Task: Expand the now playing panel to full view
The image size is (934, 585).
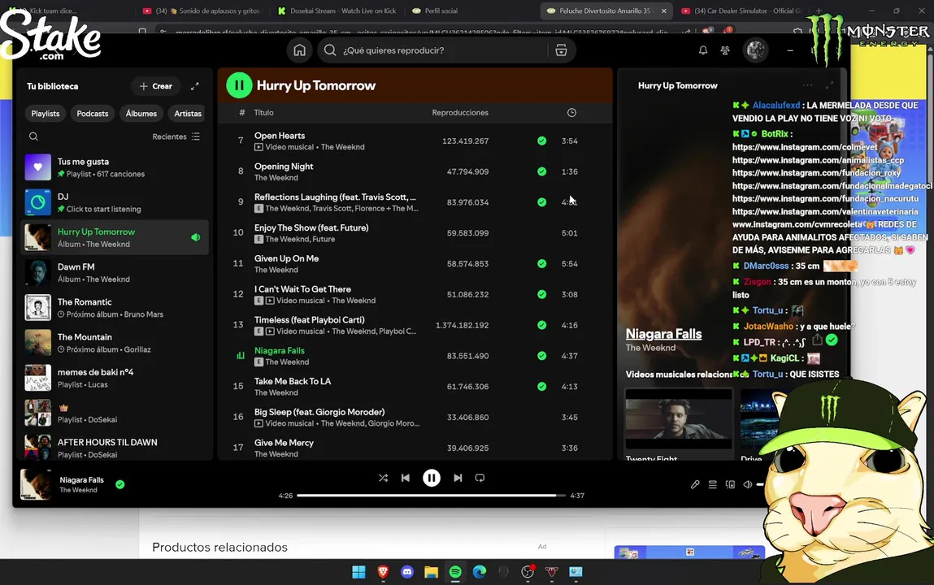Action: (829, 85)
